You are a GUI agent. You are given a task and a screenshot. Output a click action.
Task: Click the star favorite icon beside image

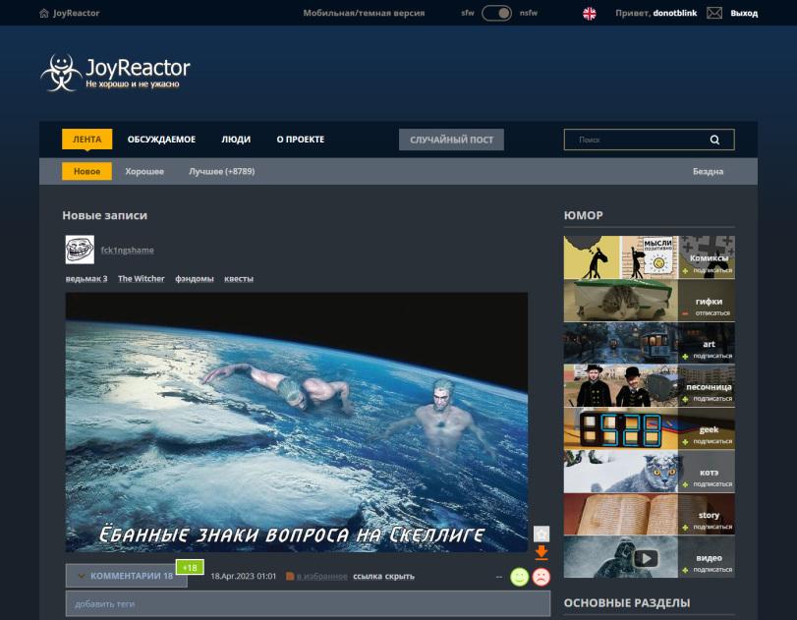click(x=541, y=534)
